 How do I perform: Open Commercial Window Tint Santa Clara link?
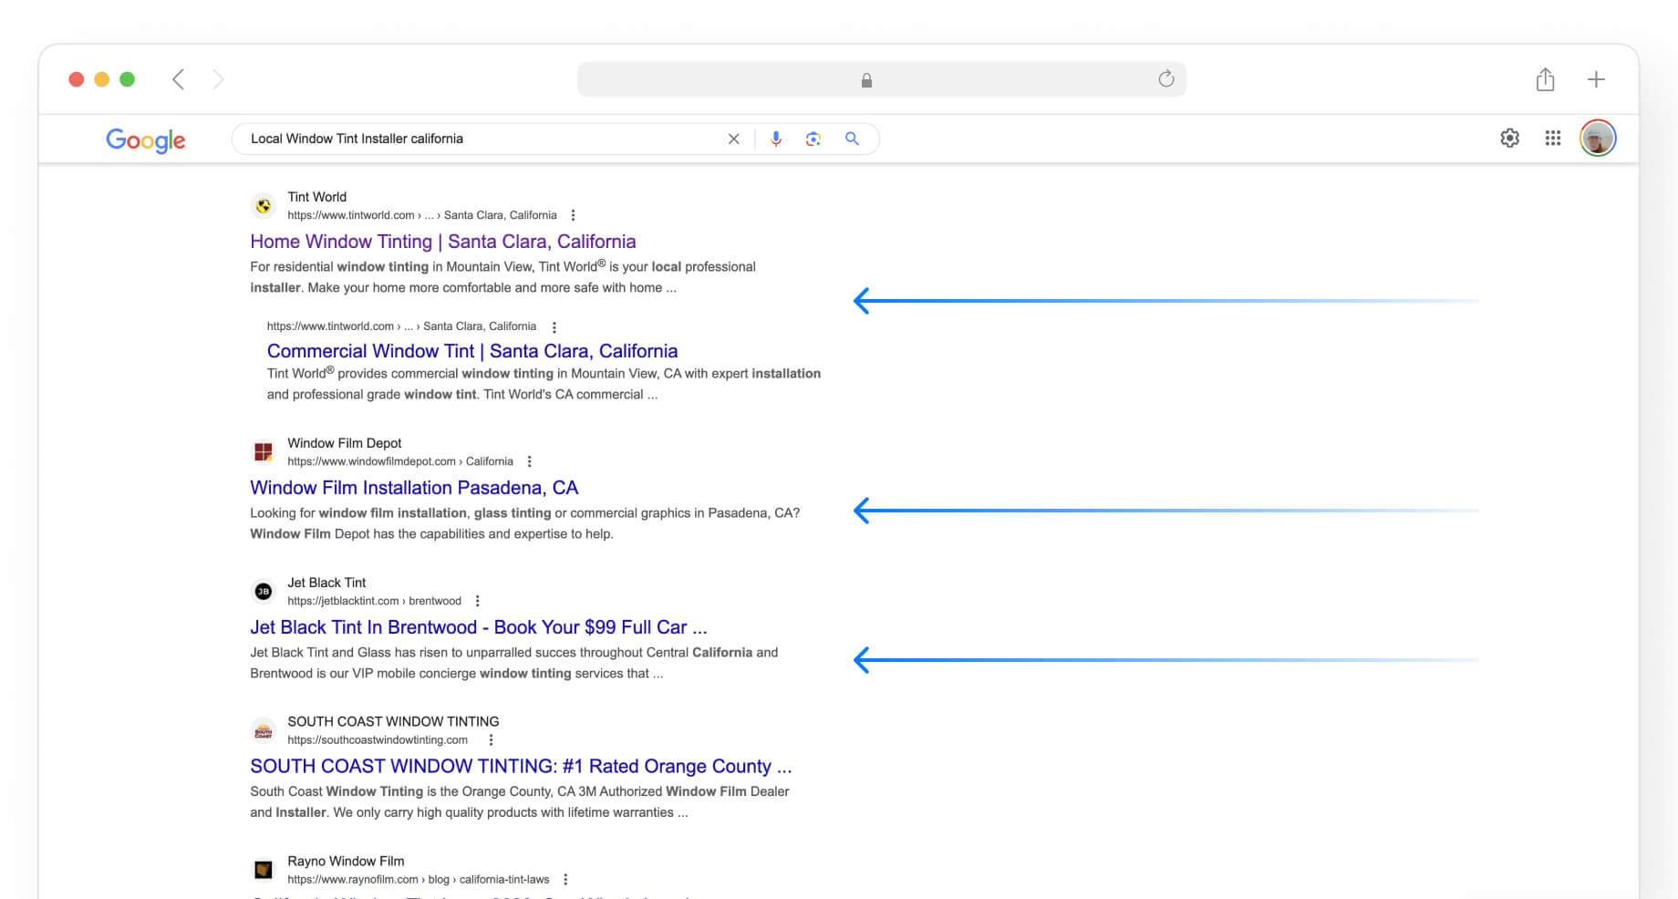pyautogui.click(x=472, y=351)
